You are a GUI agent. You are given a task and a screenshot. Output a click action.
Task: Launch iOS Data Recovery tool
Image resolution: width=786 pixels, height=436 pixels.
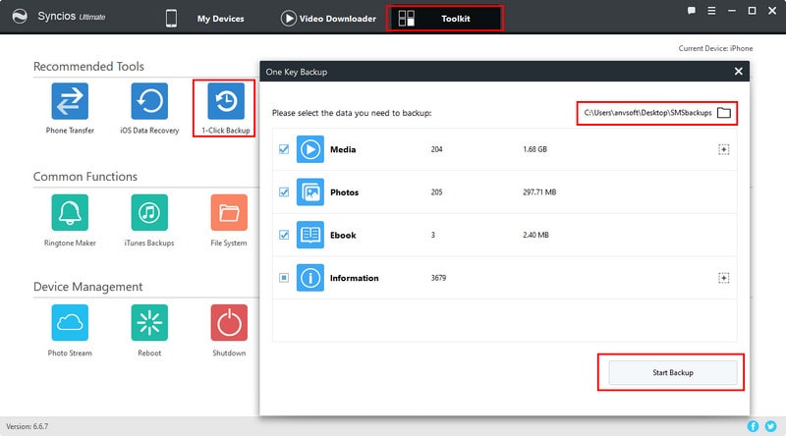tap(149, 101)
